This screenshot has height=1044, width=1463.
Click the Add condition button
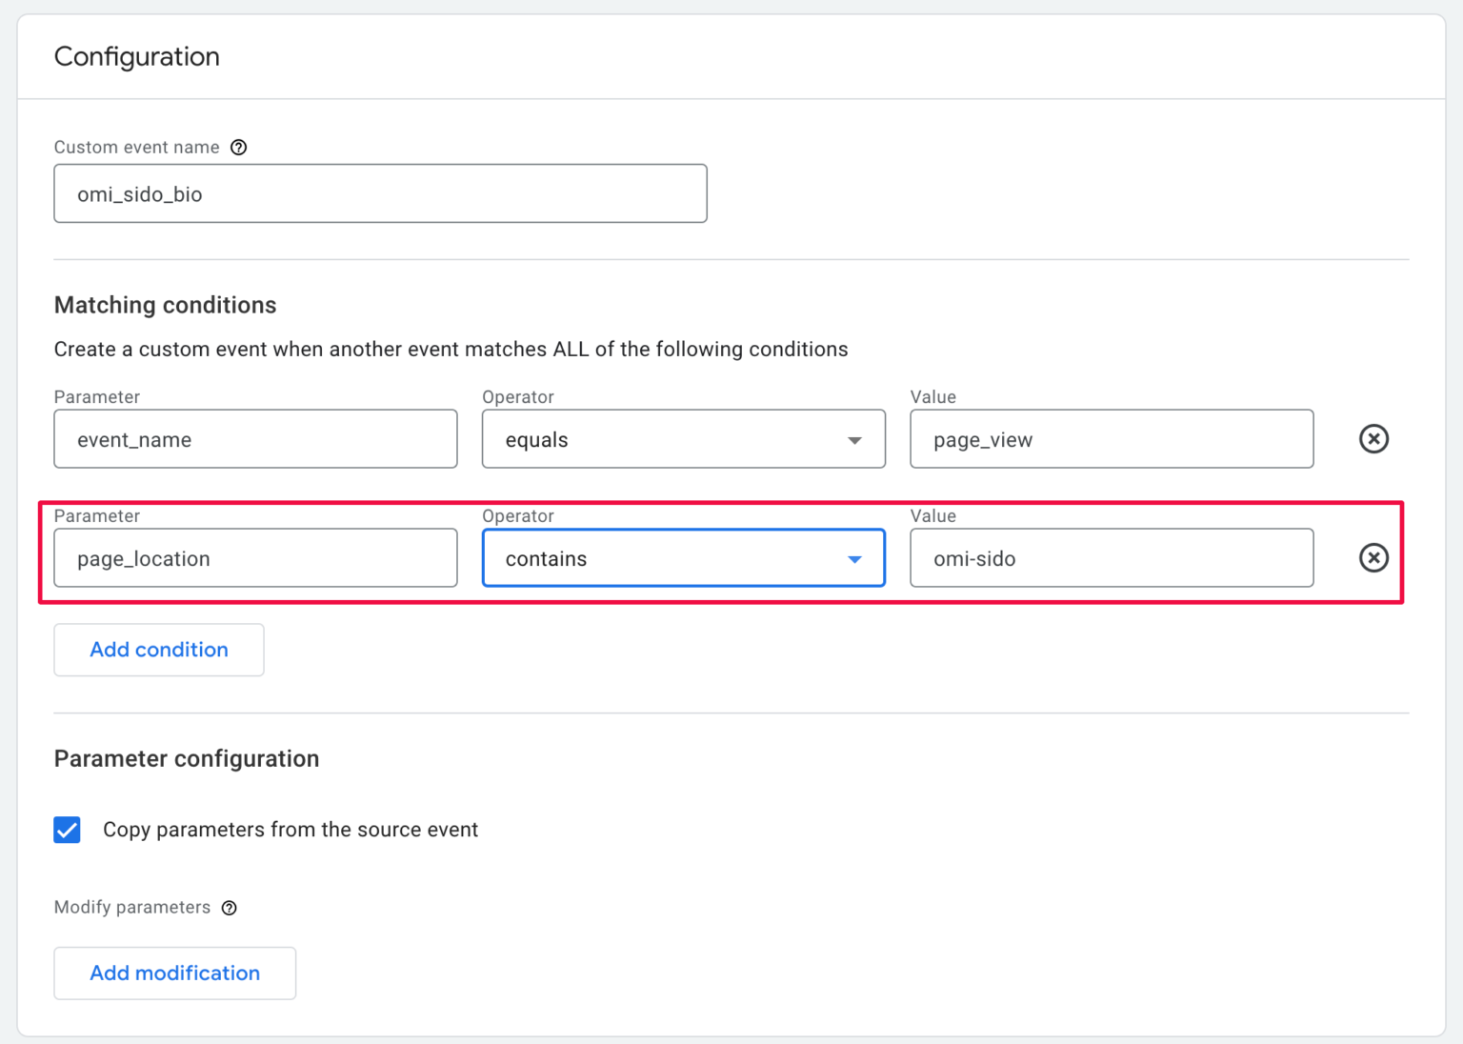(158, 650)
